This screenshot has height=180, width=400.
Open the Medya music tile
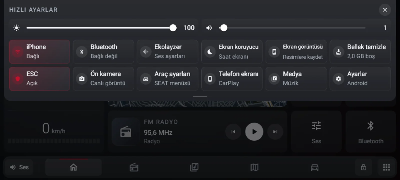(x=296, y=79)
